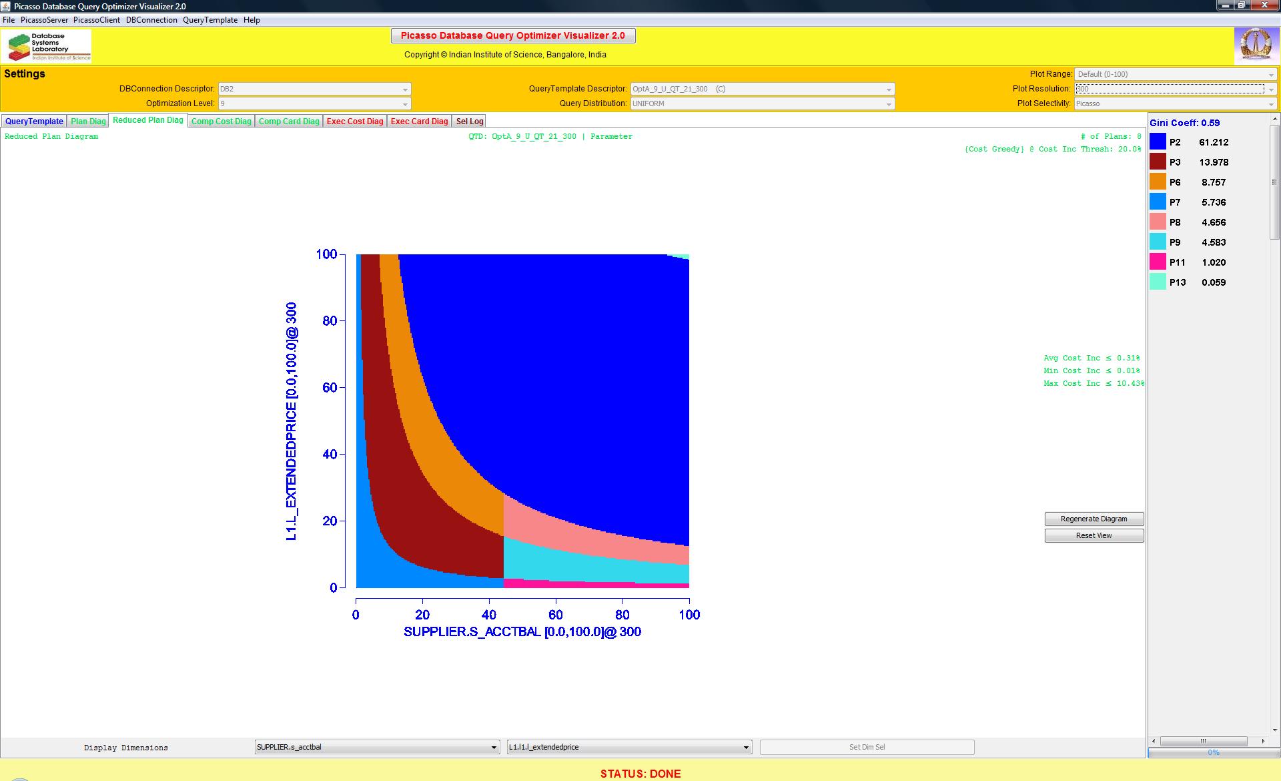The height and width of the screenshot is (781, 1281).
Task: Click the Picasso Database Query Optimizer title button
Action: 512,35
